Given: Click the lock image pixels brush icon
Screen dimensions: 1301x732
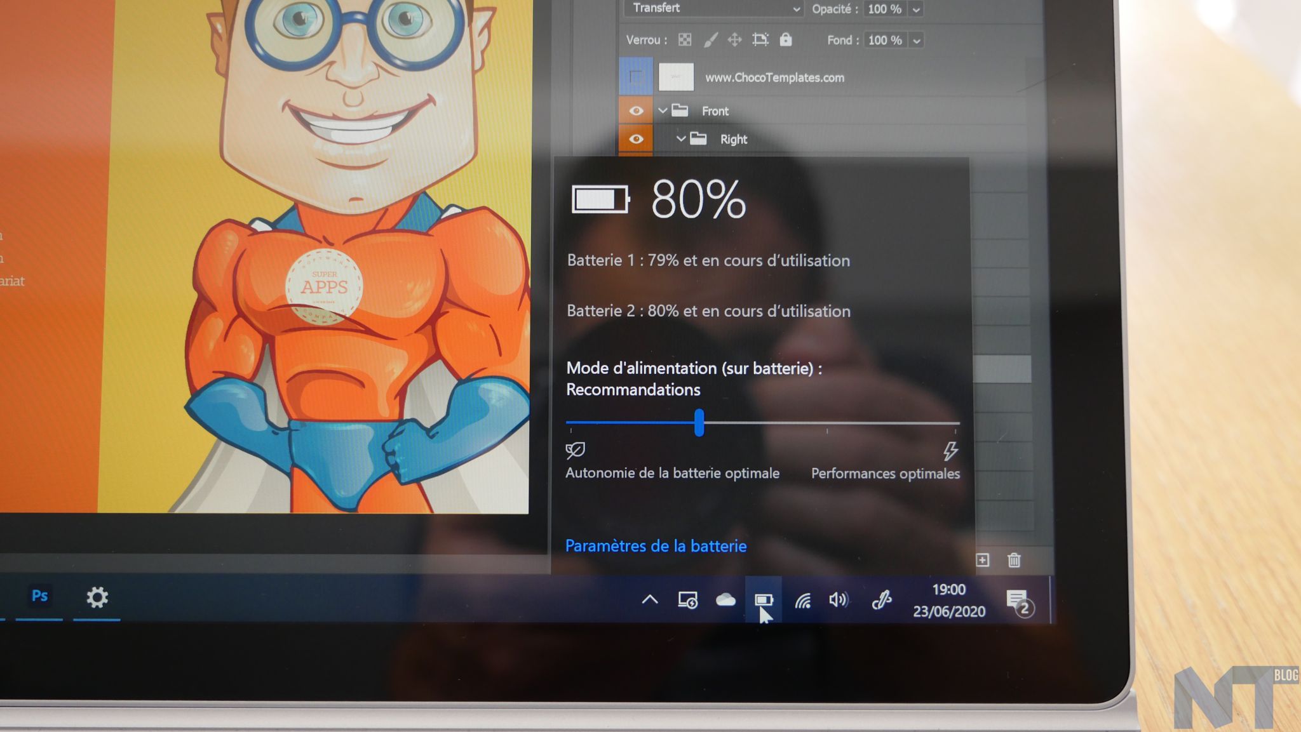Looking at the screenshot, I should [x=710, y=40].
